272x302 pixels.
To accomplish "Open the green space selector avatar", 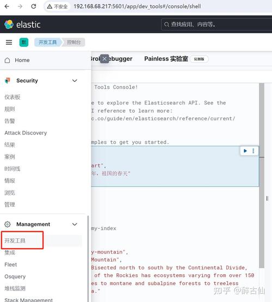I will 24,42.
